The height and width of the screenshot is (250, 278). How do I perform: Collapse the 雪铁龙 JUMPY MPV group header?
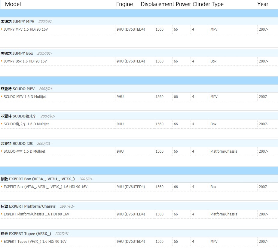(17, 22)
